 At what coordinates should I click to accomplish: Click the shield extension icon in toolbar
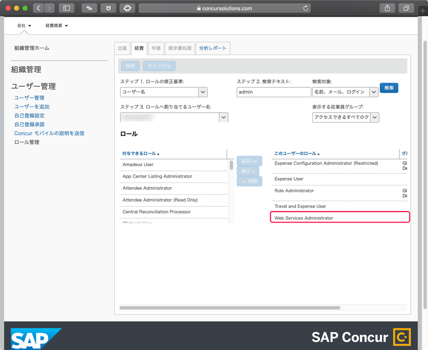108,8
